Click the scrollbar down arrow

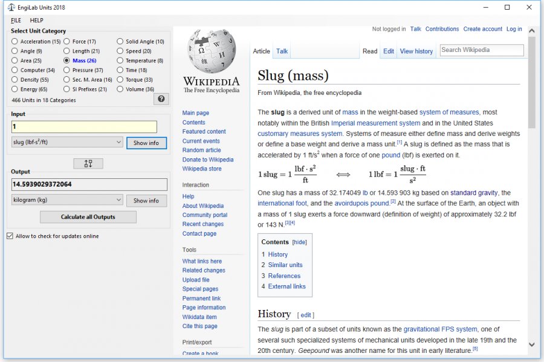(531, 344)
